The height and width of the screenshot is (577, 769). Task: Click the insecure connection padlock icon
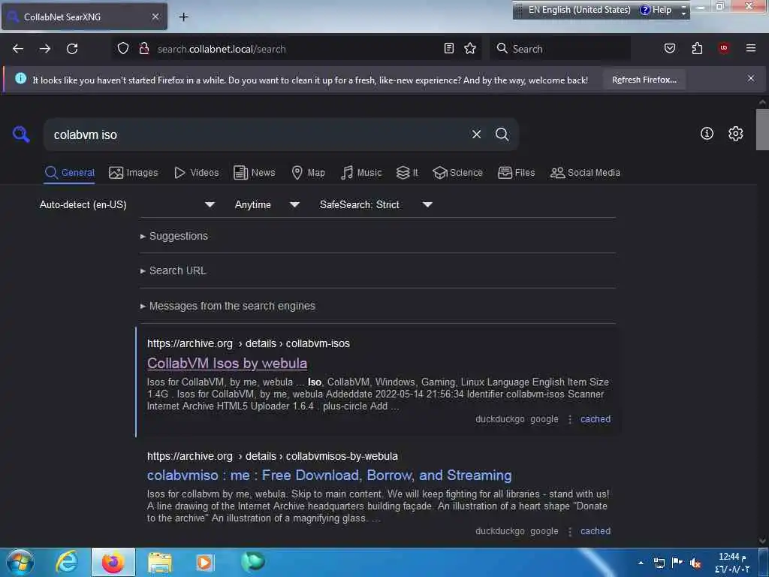click(x=144, y=48)
